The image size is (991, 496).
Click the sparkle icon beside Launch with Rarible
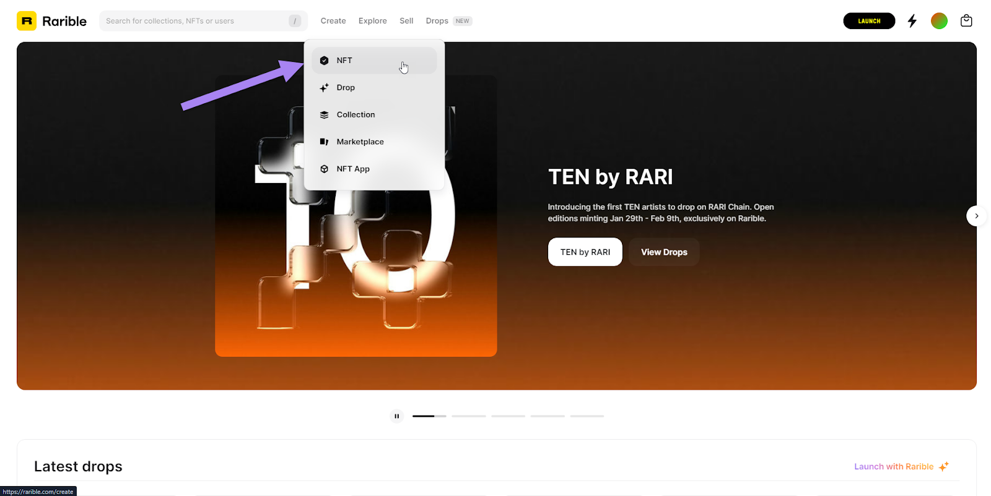943,467
